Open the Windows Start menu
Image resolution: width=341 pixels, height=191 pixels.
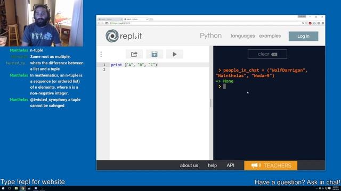point(3,188)
